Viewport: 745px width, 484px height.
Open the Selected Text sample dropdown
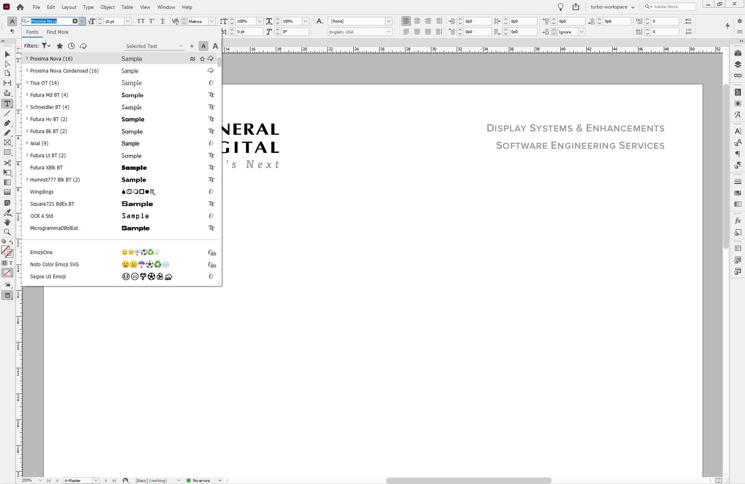coord(155,46)
